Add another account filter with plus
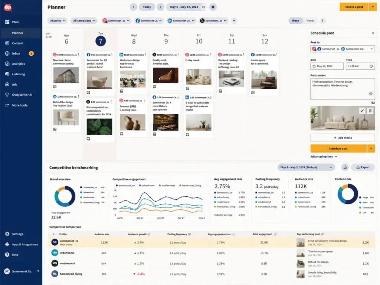380x285 pixels. coord(234,21)
